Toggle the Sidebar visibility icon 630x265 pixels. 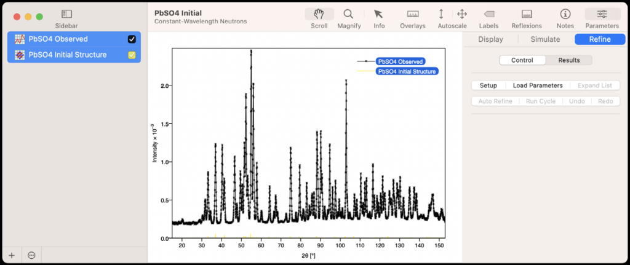coord(66,14)
